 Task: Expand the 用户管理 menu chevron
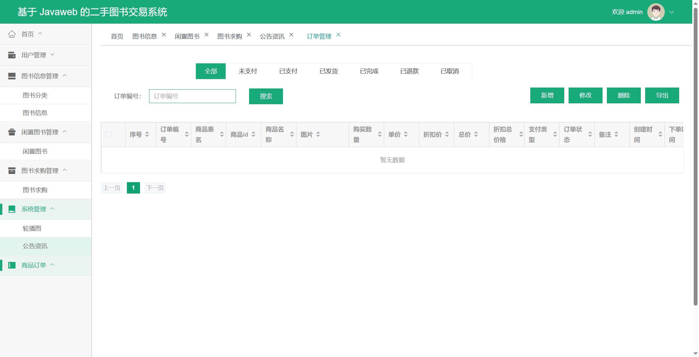(x=52, y=55)
